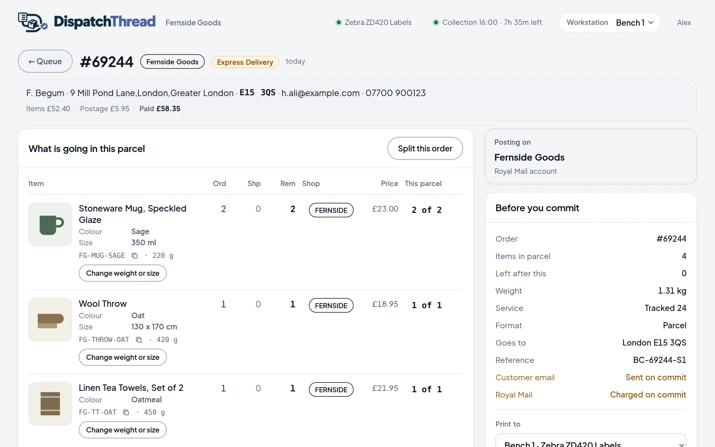This screenshot has height=447, width=715.
Task: Open the Wool Throw thumbnail
Action: 50,319
